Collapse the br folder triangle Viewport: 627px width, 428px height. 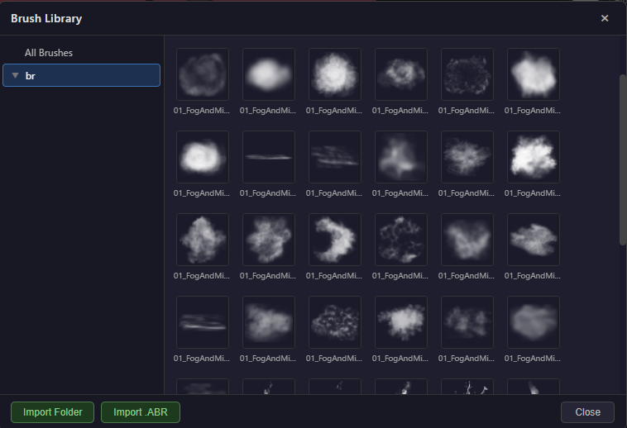pyautogui.click(x=15, y=75)
